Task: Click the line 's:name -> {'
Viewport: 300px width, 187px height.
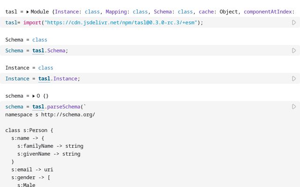Action: tap(28, 138)
